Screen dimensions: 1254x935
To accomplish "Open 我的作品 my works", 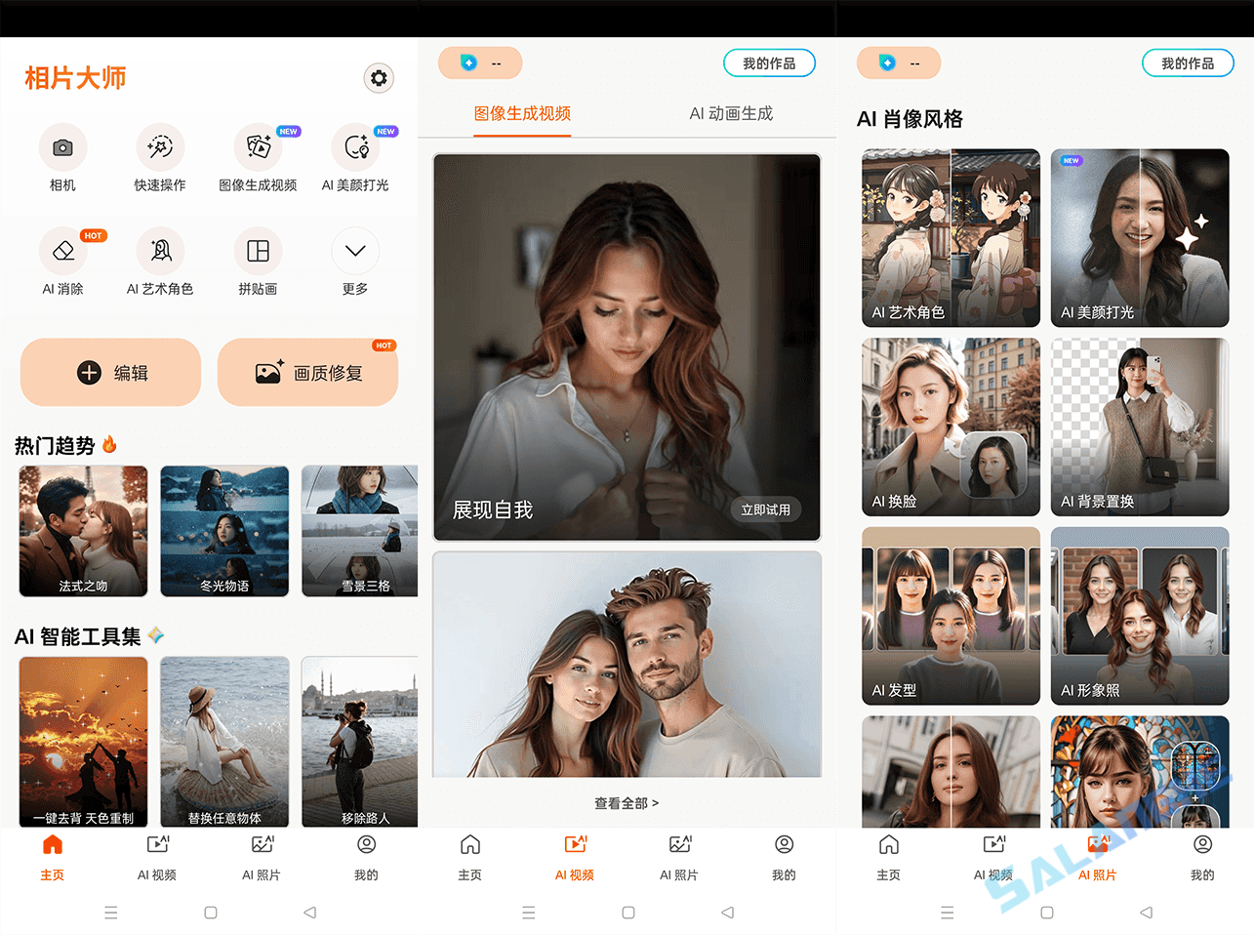I will point(769,62).
